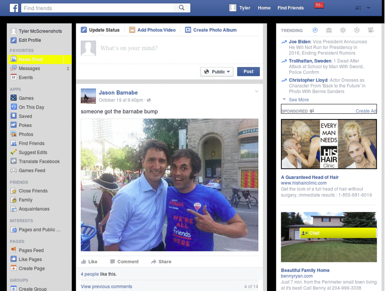
Task: Click the Close Friends star icon
Action: 14,191
